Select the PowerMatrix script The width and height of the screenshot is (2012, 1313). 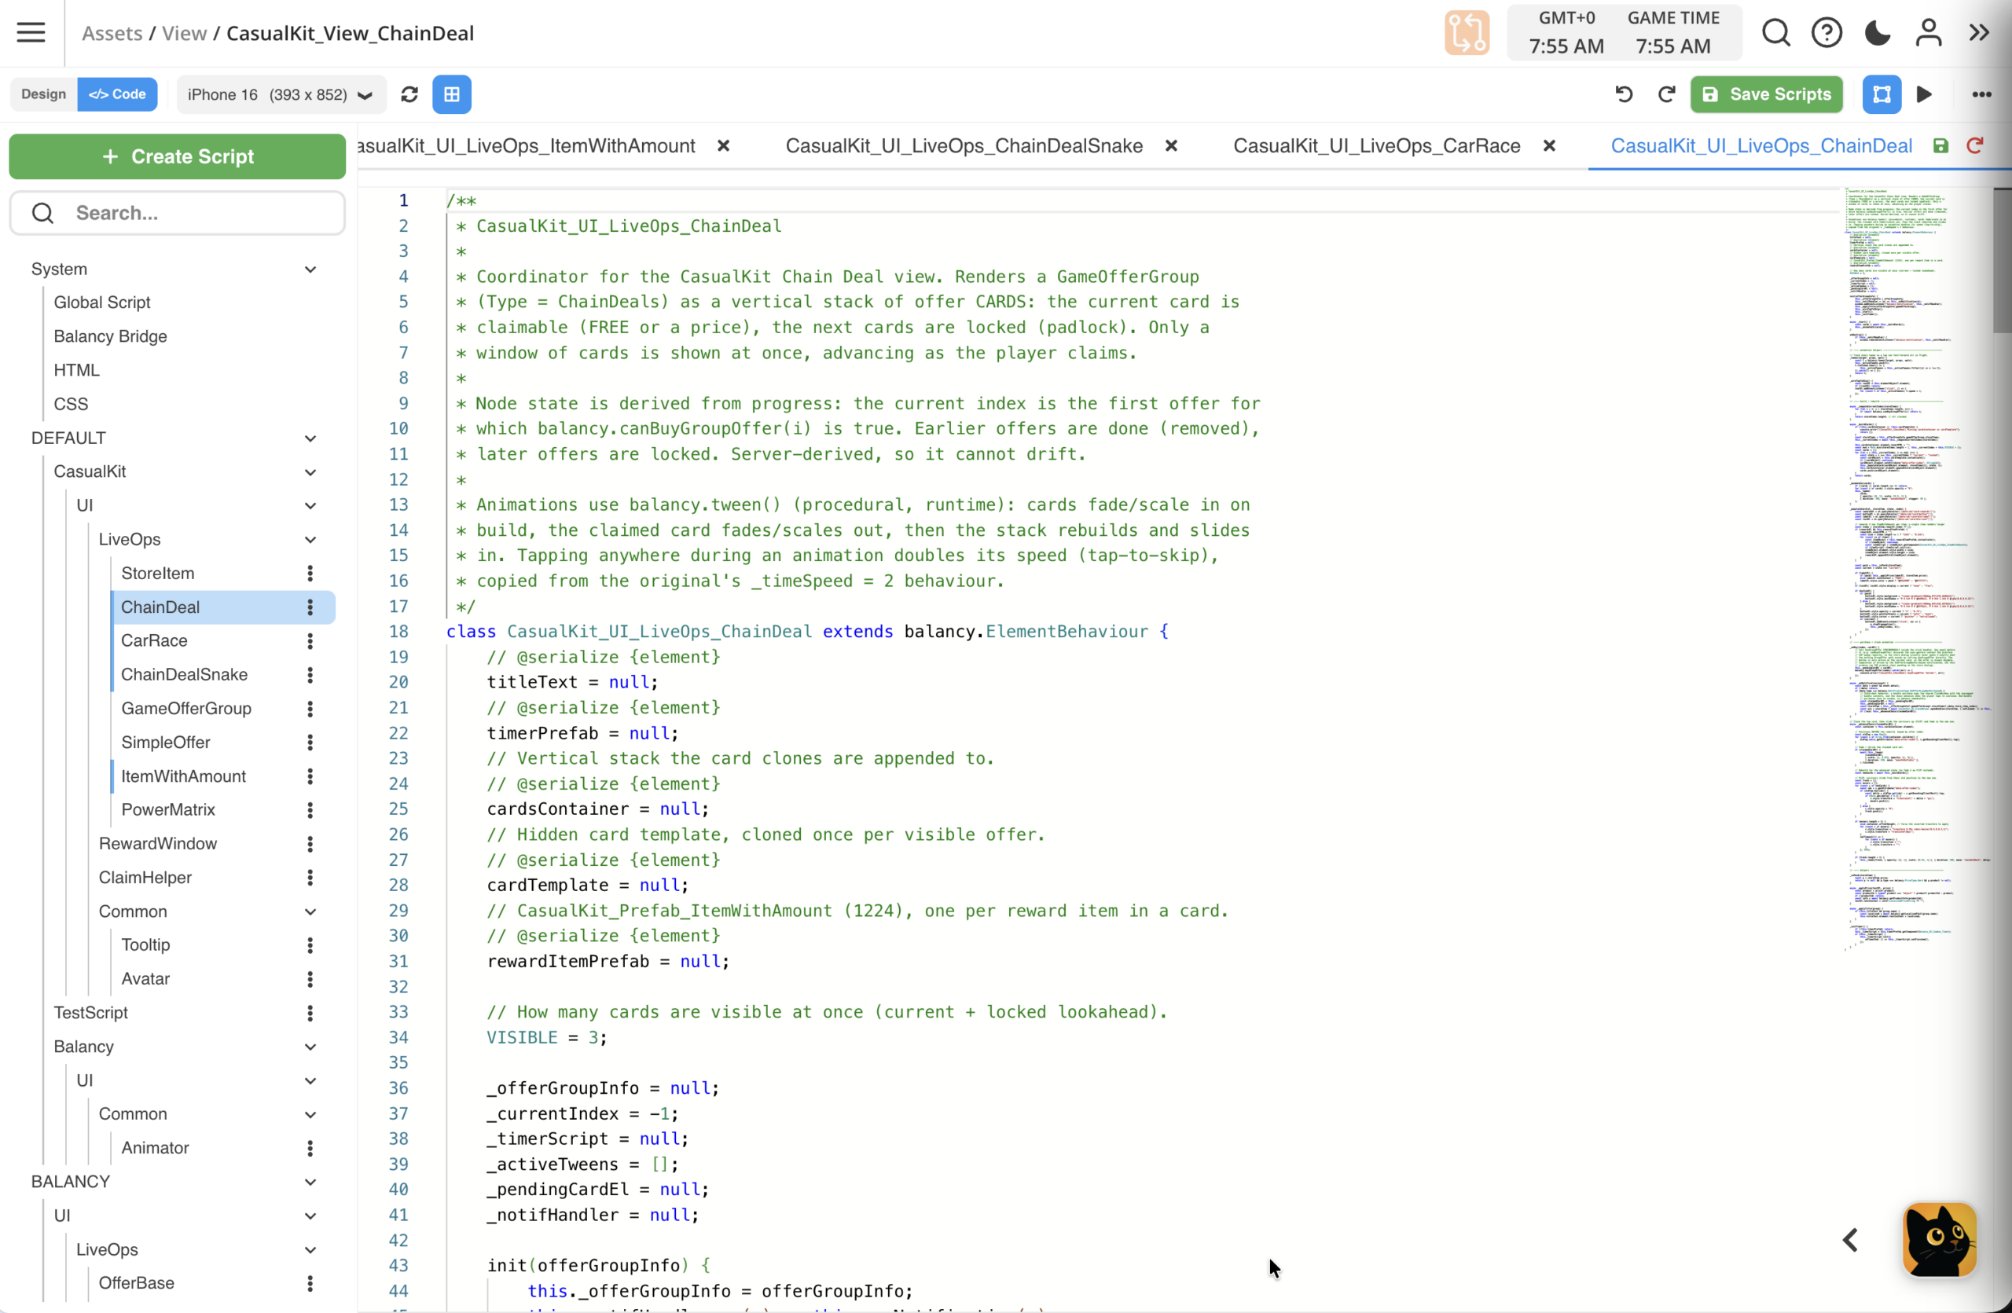[x=168, y=809]
